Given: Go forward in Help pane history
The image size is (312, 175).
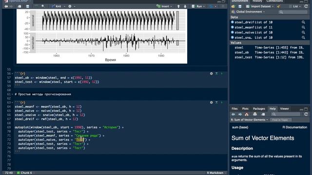Looking at the screenshot, I should click(x=240, y=114).
